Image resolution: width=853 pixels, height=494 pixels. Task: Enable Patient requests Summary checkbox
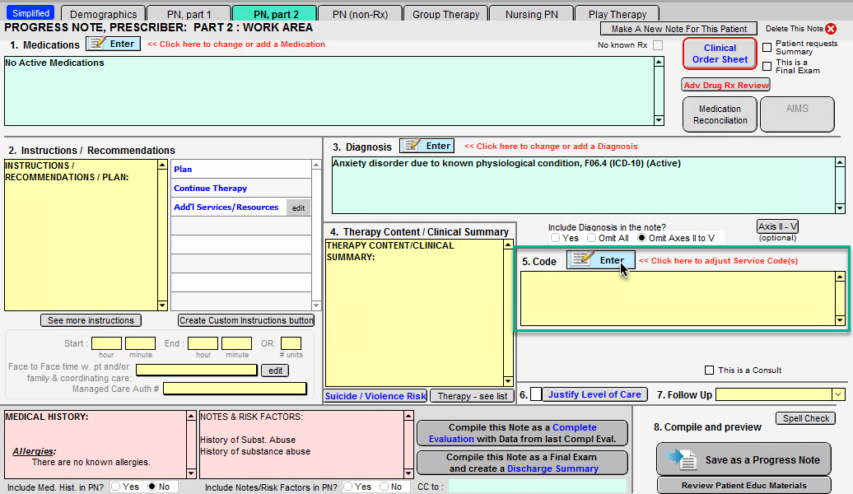(x=767, y=47)
